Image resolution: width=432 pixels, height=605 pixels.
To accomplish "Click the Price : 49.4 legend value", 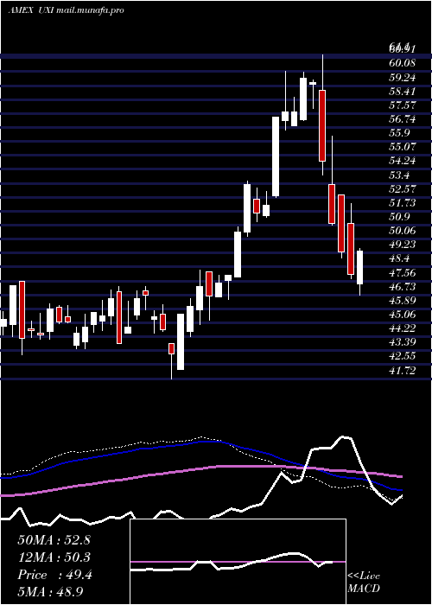I will pyautogui.click(x=54, y=575).
